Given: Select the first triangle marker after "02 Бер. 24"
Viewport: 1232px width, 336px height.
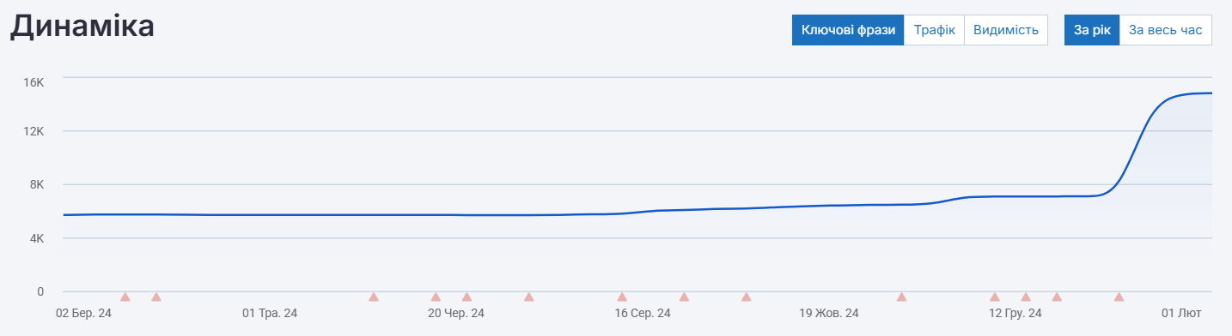Looking at the screenshot, I should tap(125, 297).
